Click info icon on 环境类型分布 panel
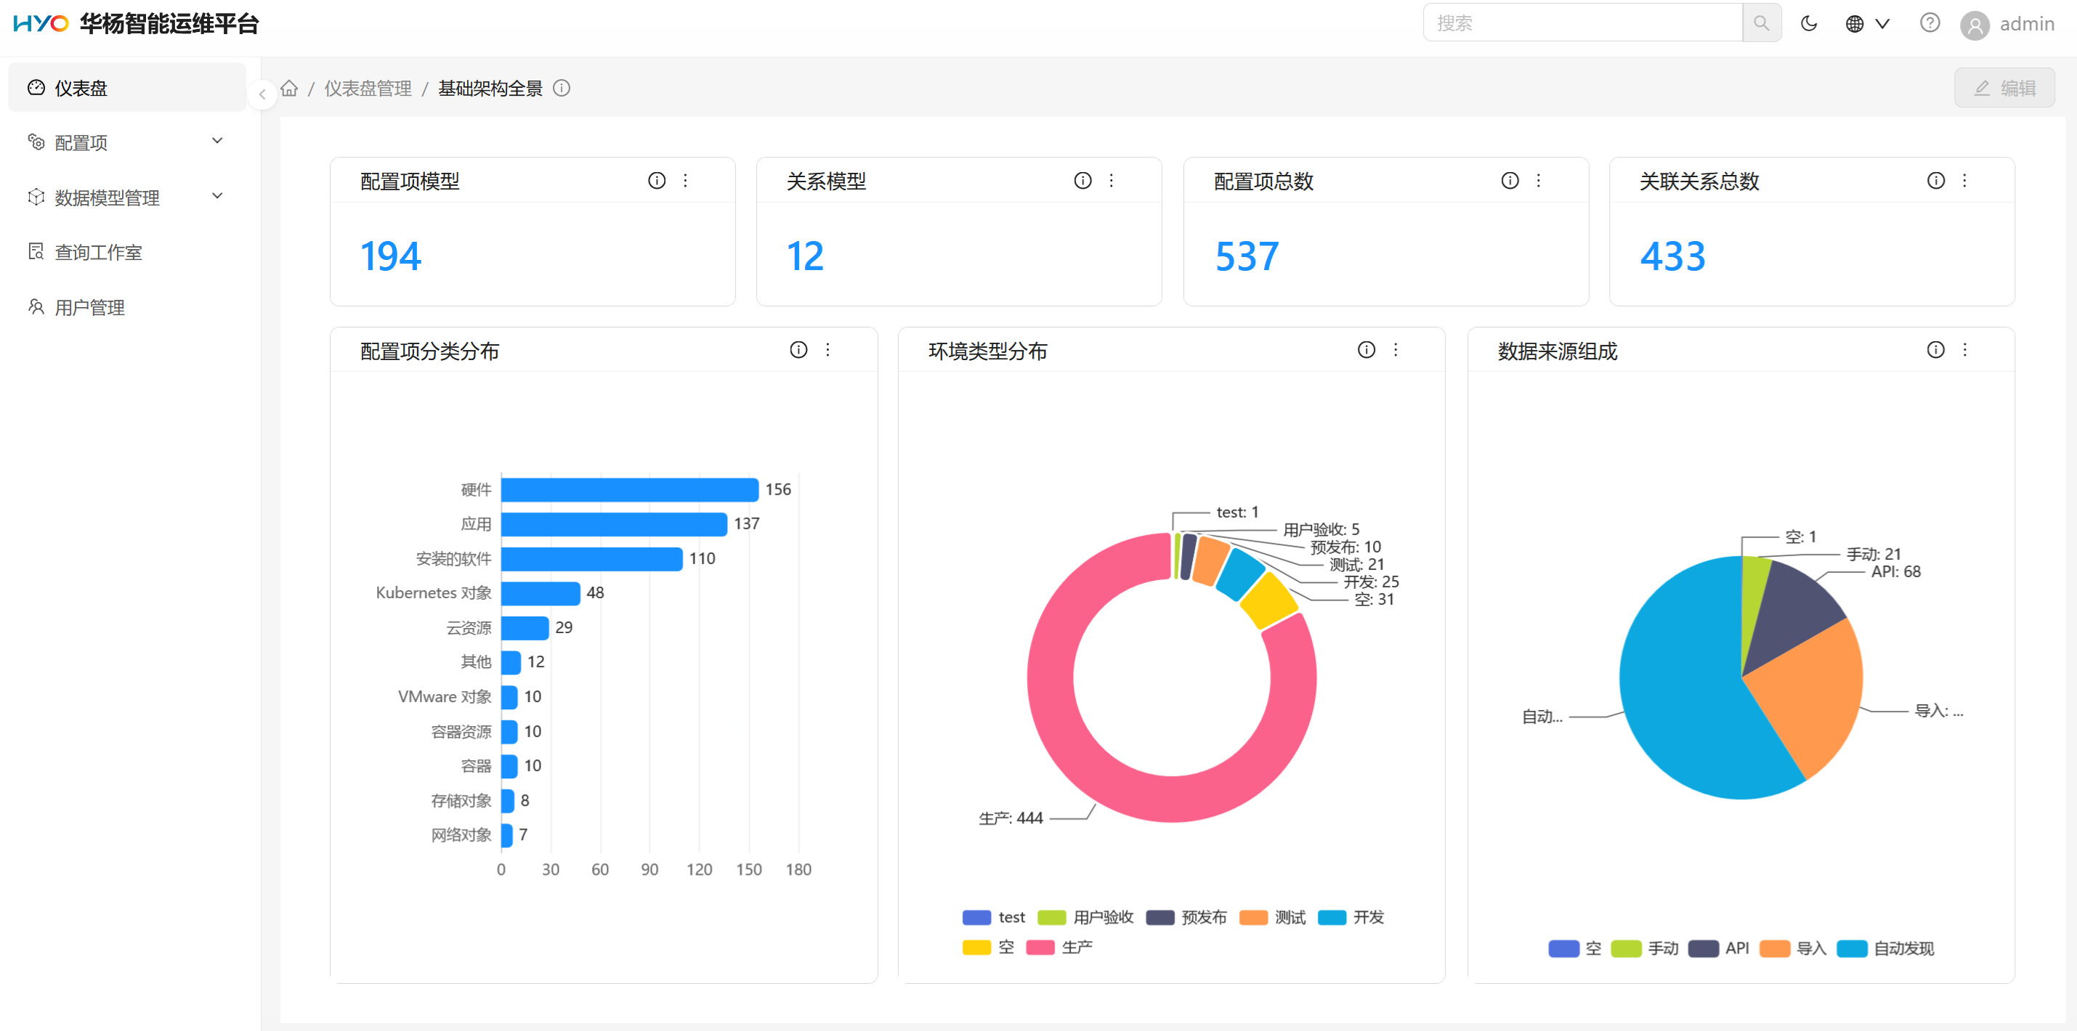 pos(1366,350)
